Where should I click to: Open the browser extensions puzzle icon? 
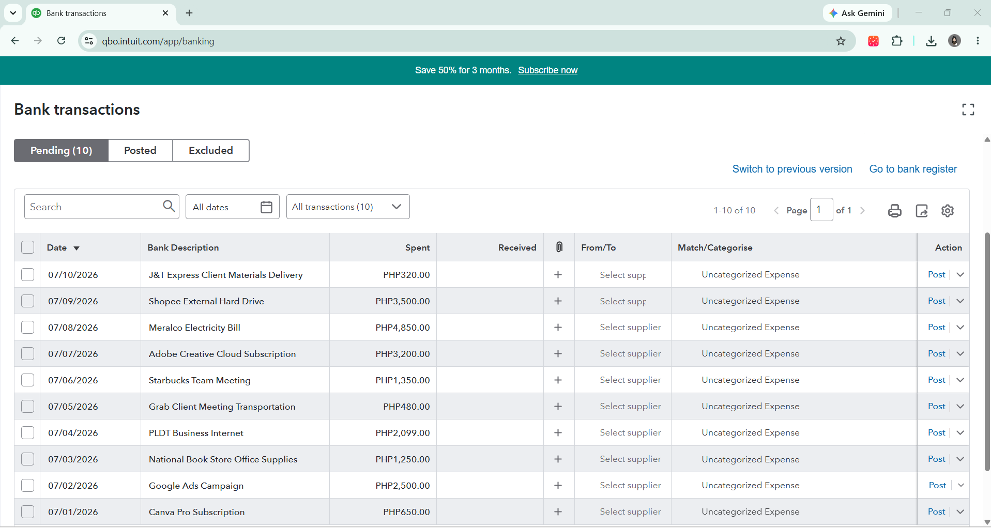(x=897, y=41)
